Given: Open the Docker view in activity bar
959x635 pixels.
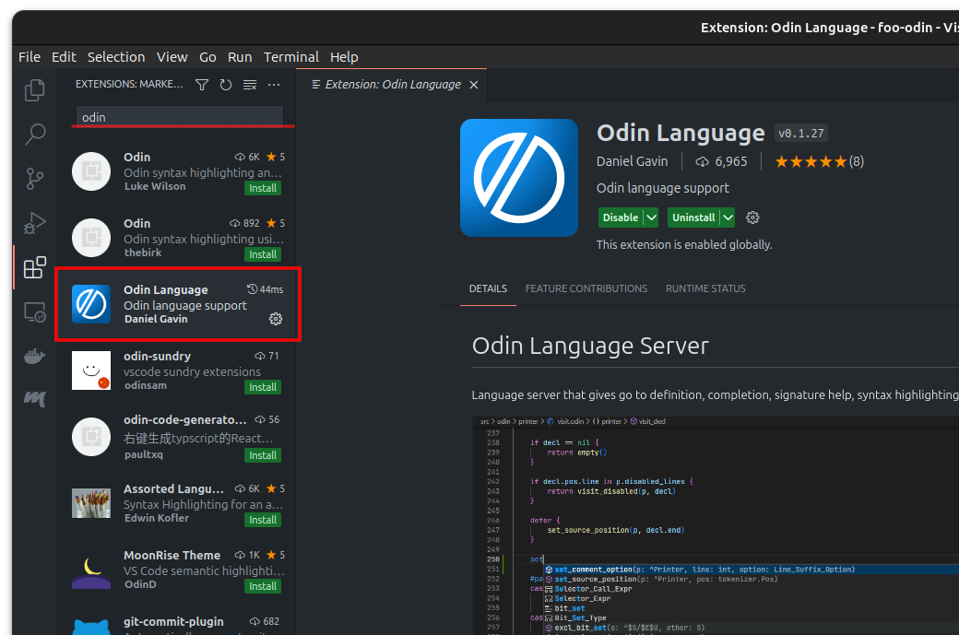Looking at the screenshot, I should click(34, 356).
